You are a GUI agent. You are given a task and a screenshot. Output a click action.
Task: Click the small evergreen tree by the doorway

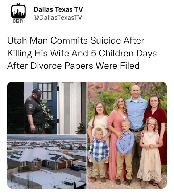coord(81,128)
